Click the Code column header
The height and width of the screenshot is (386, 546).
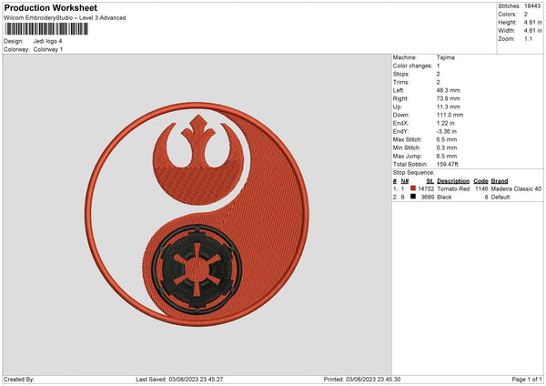coord(480,181)
